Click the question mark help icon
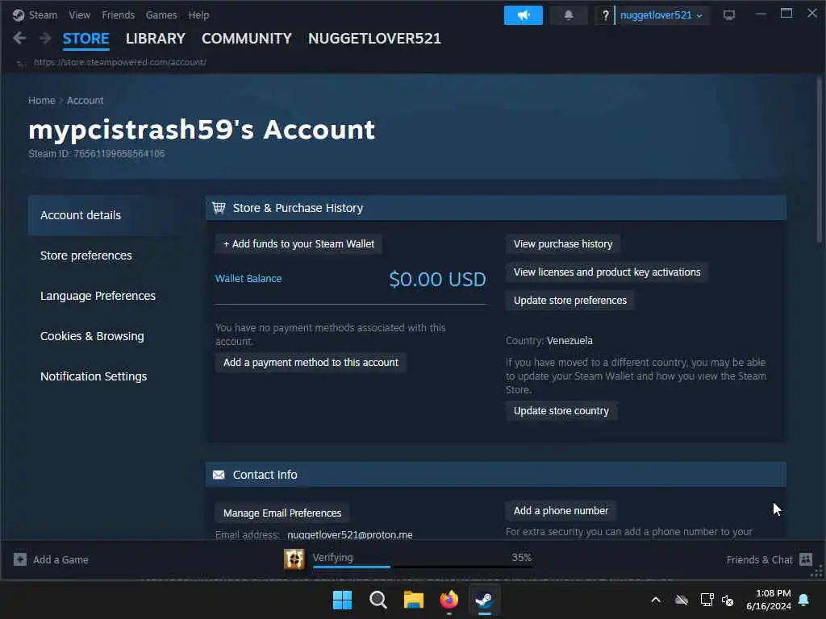This screenshot has width=826, height=619. tap(605, 15)
